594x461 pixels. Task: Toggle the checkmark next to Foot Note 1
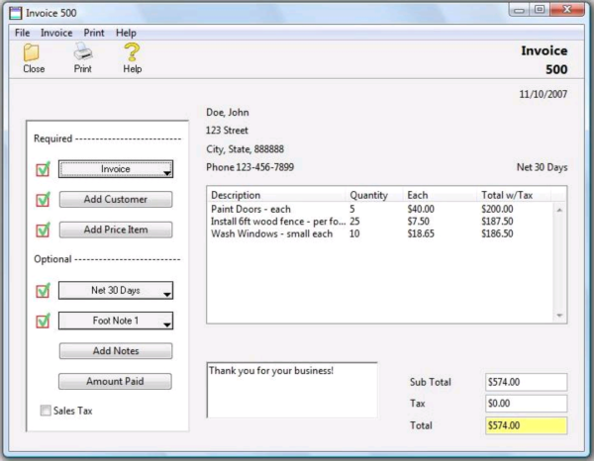[x=43, y=321]
